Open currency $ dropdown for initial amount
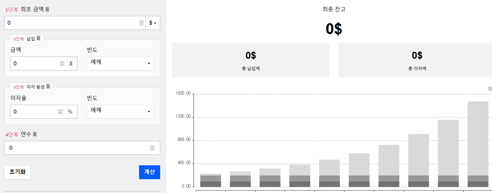Image resolution: width=492 pixels, height=193 pixels. [x=153, y=23]
